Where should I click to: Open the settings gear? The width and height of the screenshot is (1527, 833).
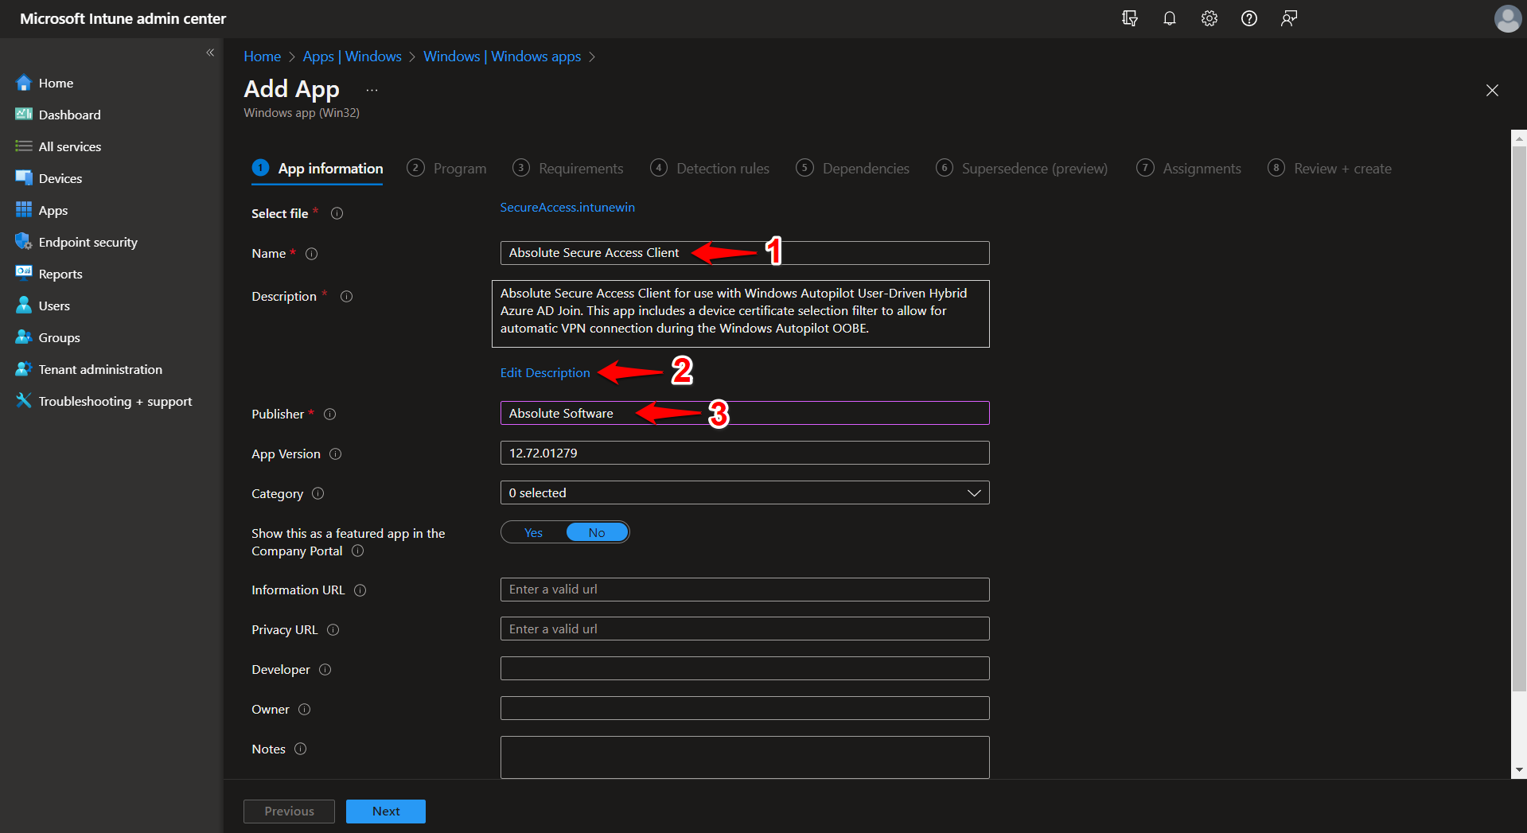[1209, 18]
